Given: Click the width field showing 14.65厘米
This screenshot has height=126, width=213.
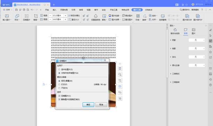Looking at the screenshot, I should point(58,20).
